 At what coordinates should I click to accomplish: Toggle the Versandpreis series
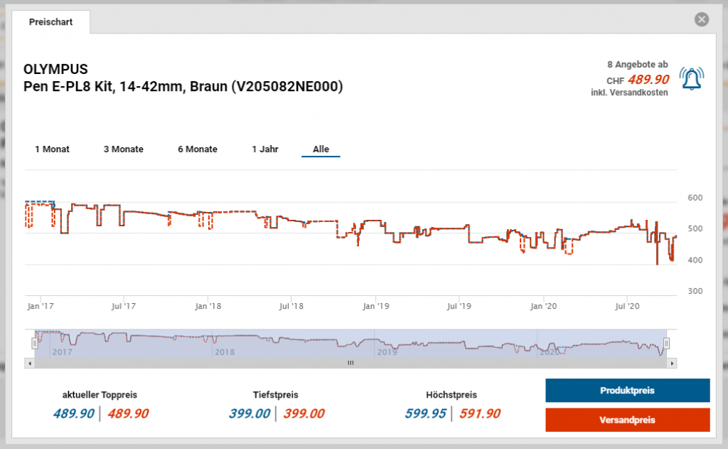tap(627, 420)
